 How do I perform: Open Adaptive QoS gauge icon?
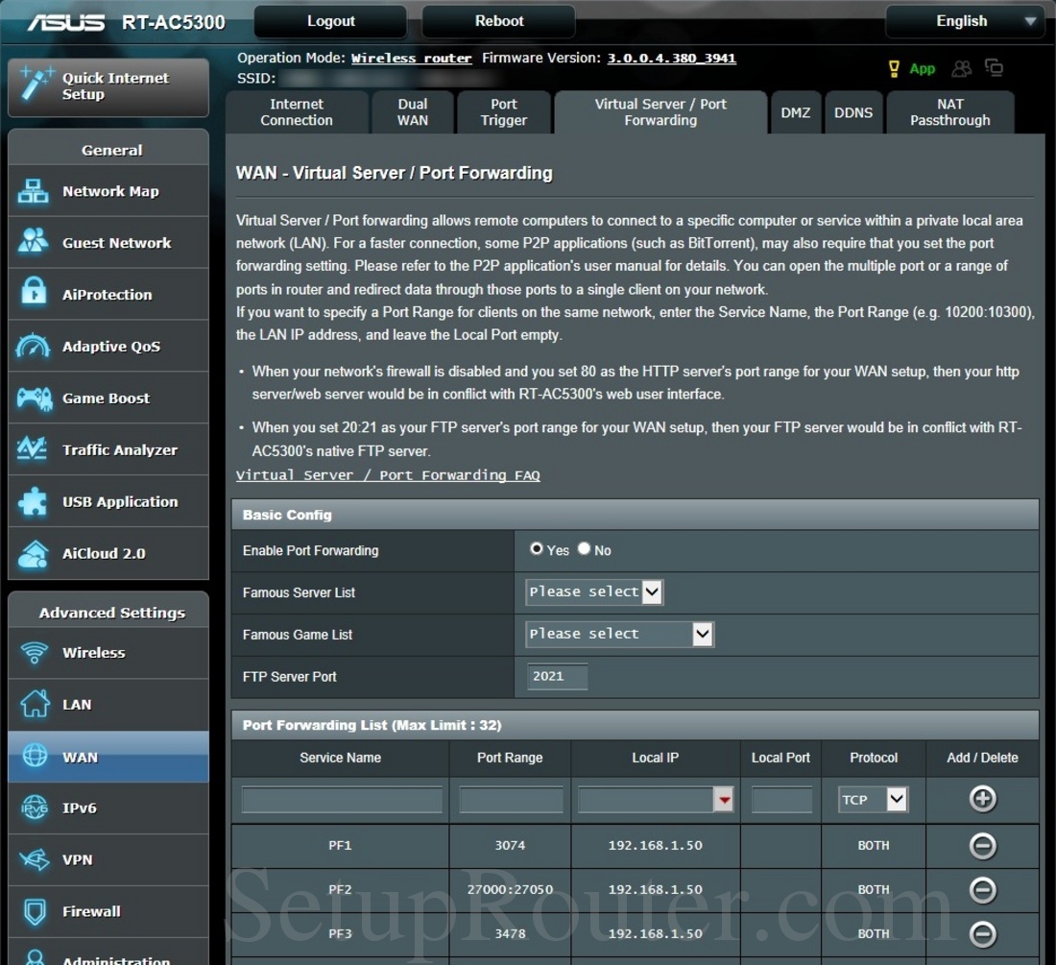point(33,346)
